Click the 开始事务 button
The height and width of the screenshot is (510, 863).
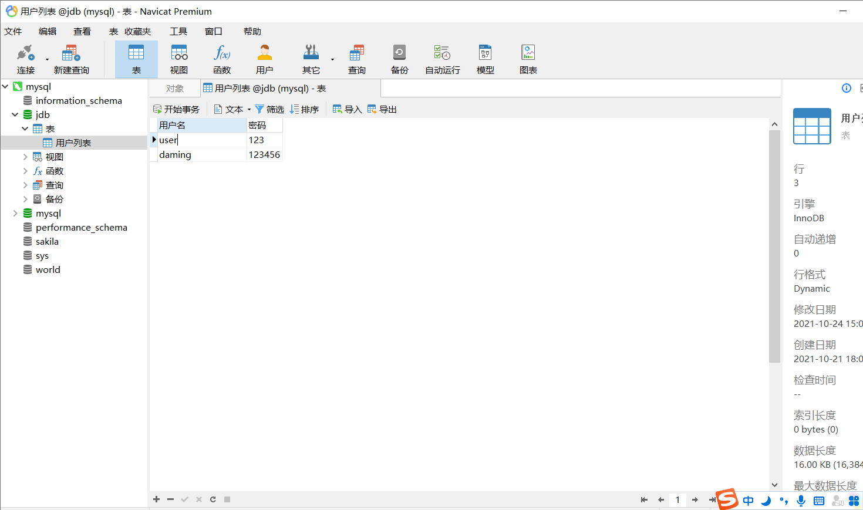pyautogui.click(x=176, y=109)
